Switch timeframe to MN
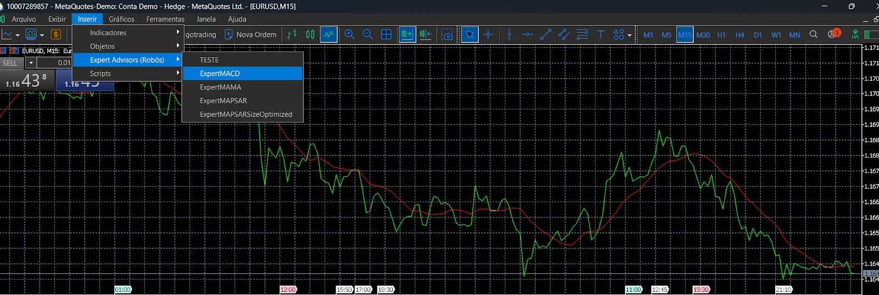879x295 pixels. pos(794,35)
